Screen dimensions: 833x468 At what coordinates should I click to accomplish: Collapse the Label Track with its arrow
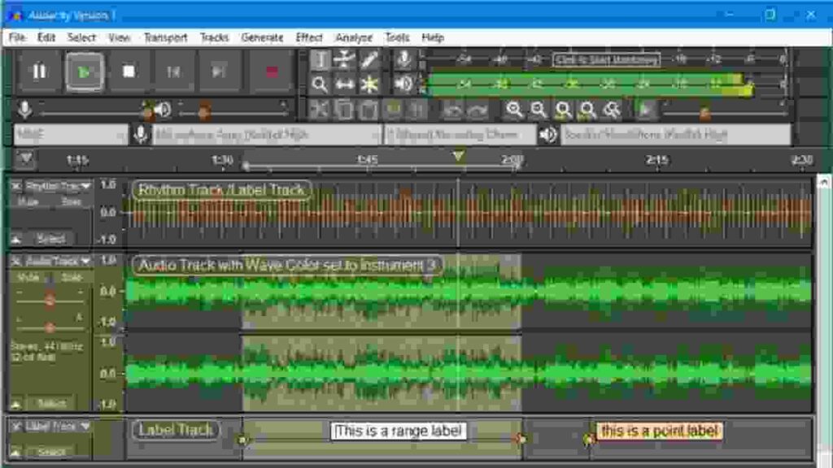(16, 452)
